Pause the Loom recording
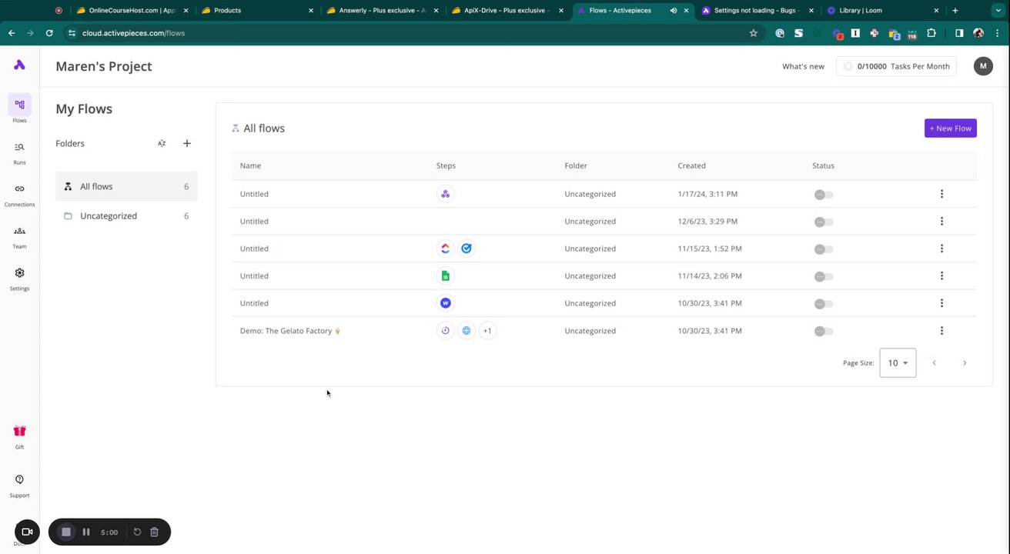The height and width of the screenshot is (554, 1010). (x=86, y=532)
